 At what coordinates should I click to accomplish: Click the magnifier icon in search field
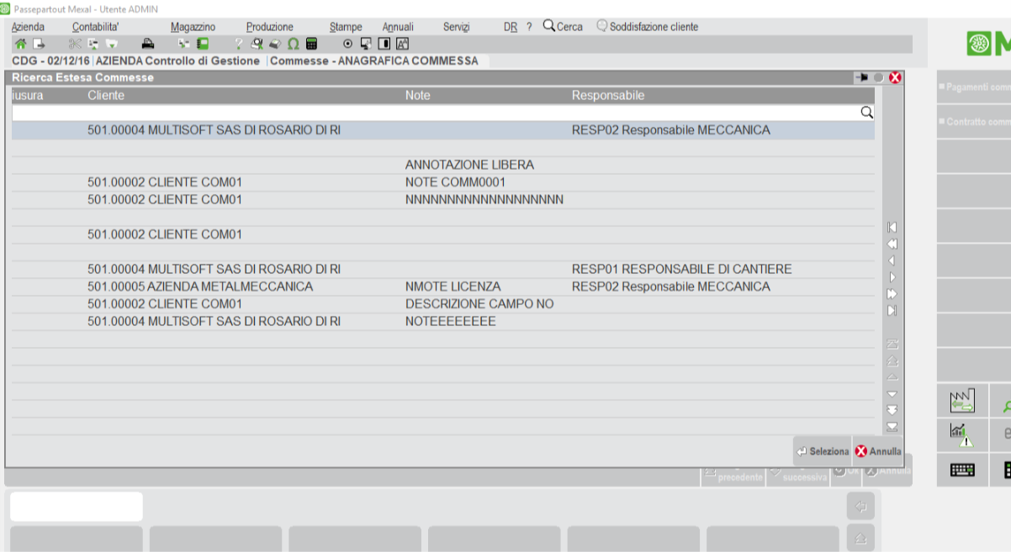click(866, 113)
